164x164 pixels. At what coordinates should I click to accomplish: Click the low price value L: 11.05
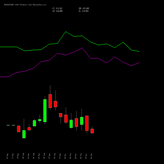click(84, 11)
